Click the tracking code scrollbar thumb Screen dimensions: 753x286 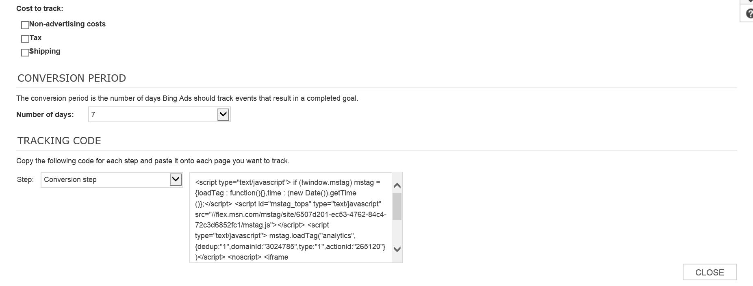click(x=397, y=206)
